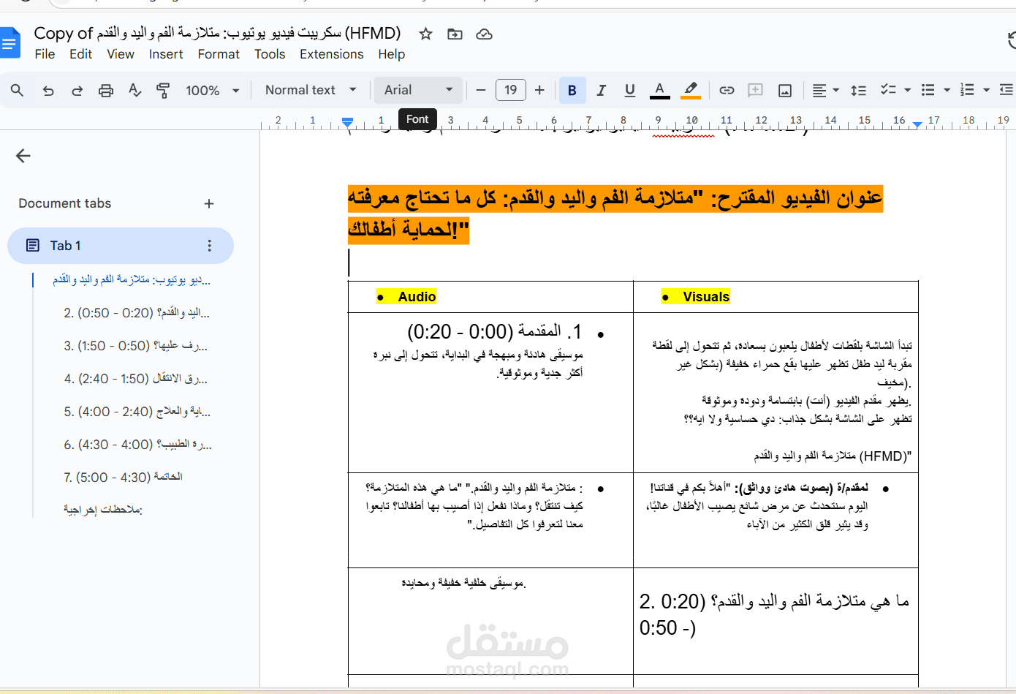Click the Audio table header cell
1016x694 pixels.
490,296
